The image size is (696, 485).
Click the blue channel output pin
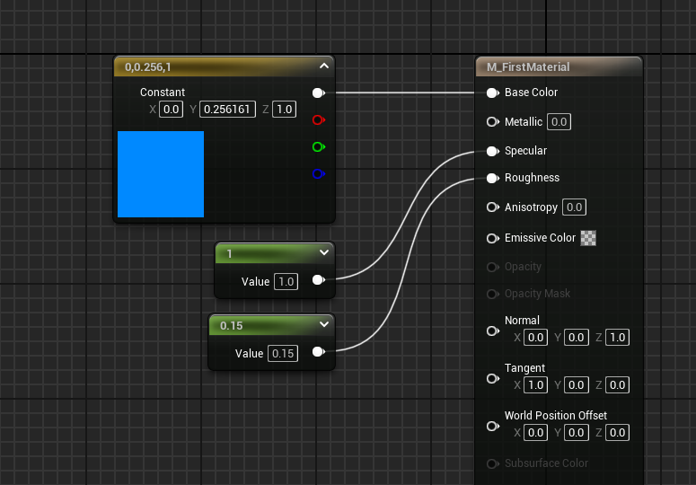pos(318,173)
